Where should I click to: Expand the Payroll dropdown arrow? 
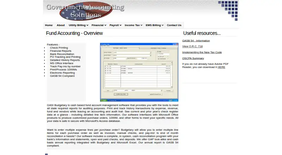(x=121, y=25)
